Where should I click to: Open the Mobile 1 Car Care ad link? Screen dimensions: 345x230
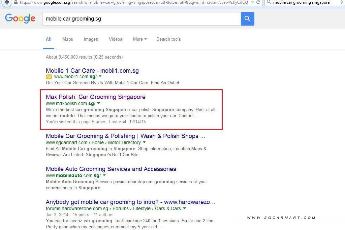(92, 71)
